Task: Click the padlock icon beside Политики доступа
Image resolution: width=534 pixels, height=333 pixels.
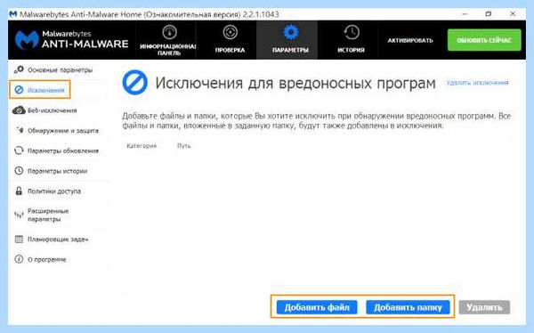Action: (19, 191)
